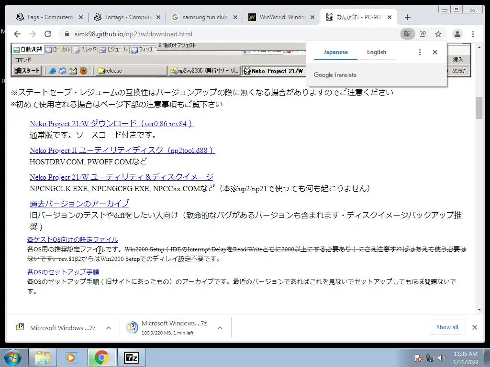Close the downloads bar

[474, 327]
